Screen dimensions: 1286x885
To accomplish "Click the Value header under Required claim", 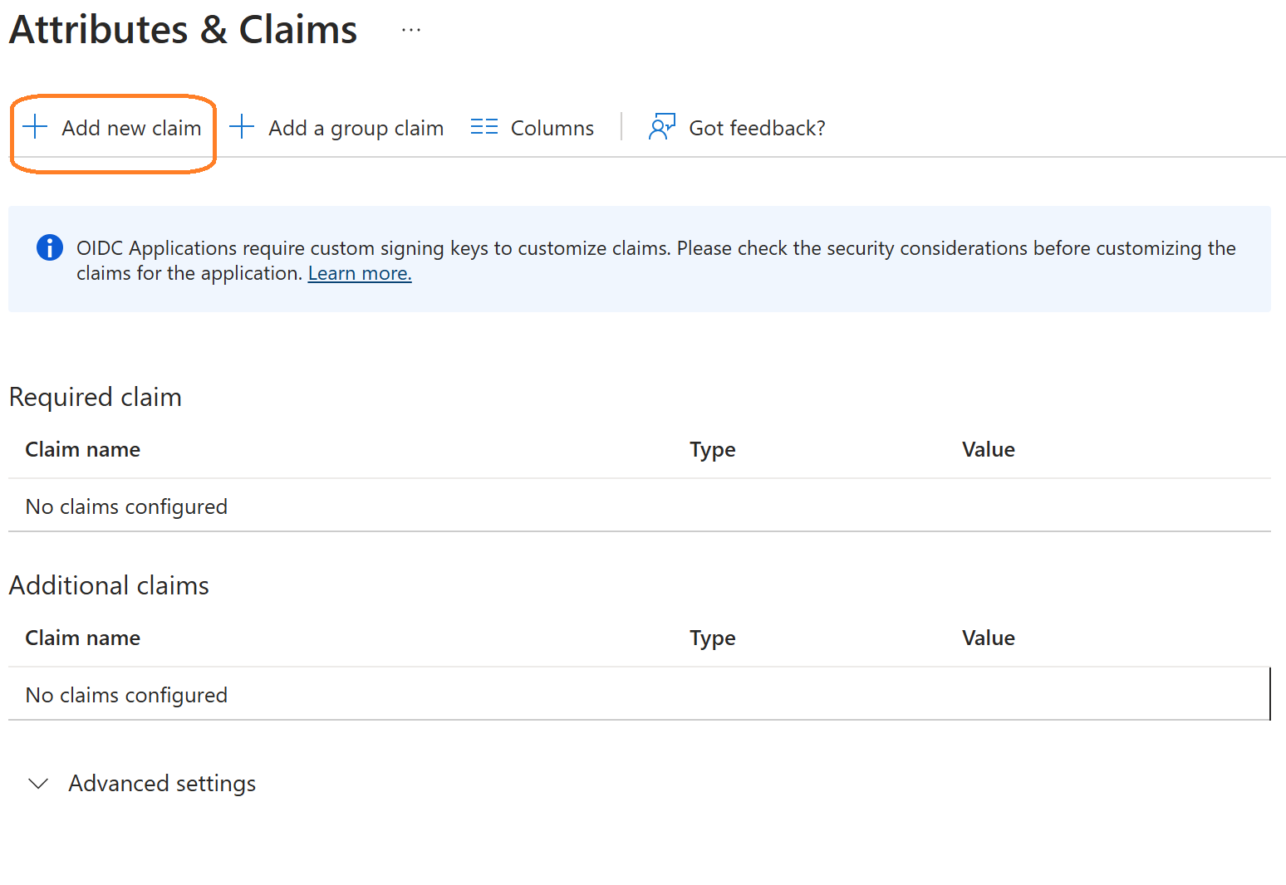I will coord(989,449).
